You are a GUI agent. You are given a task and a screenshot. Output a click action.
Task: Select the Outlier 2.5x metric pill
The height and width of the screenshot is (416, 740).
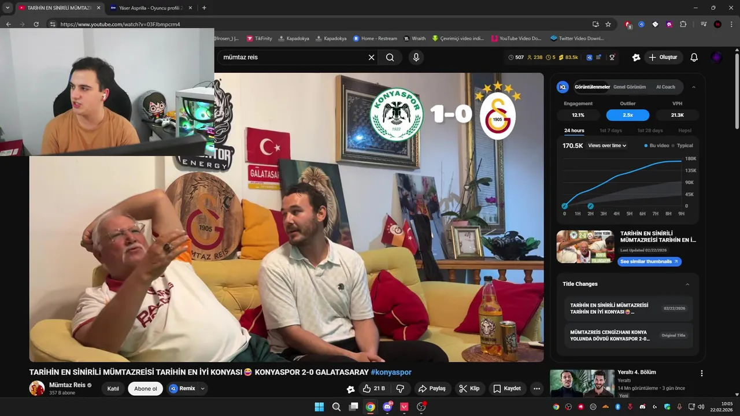pyautogui.click(x=628, y=115)
